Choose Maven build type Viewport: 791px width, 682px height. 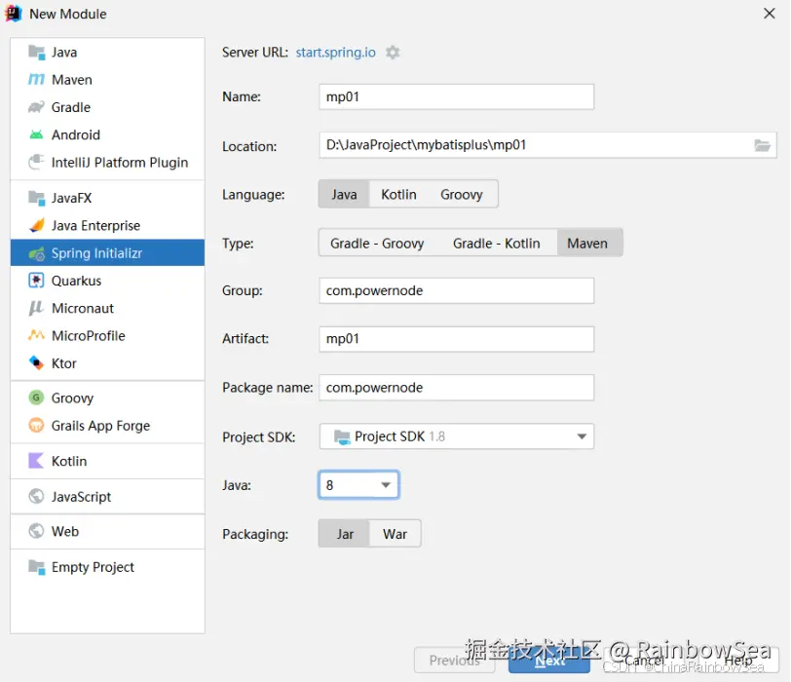click(x=587, y=244)
